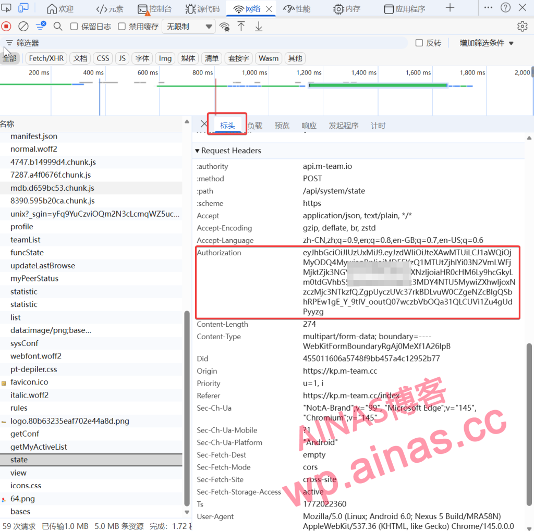Filter requests by 其他
The height and width of the screenshot is (531, 534).
point(295,58)
